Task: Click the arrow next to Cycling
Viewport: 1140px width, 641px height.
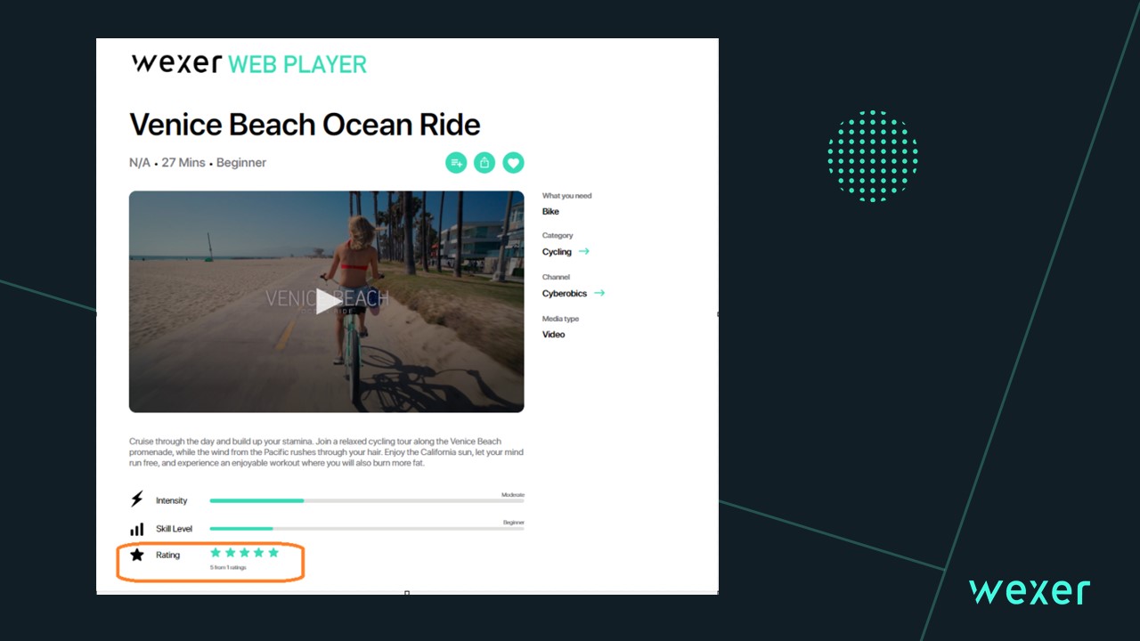Action: tap(584, 252)
